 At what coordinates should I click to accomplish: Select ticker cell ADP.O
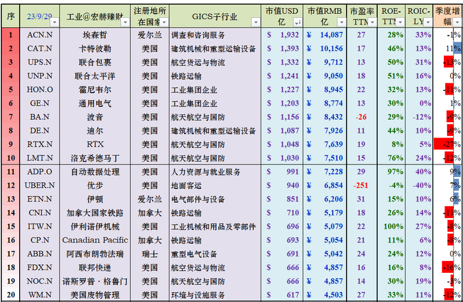(40, 172)
